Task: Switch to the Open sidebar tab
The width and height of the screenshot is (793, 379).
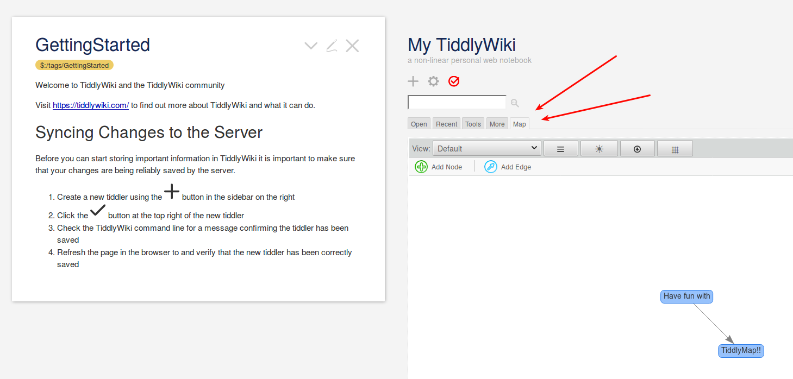Action: 419,124
